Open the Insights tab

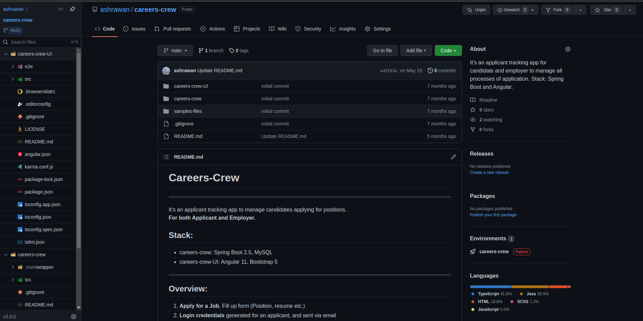[x=343, y=29]
